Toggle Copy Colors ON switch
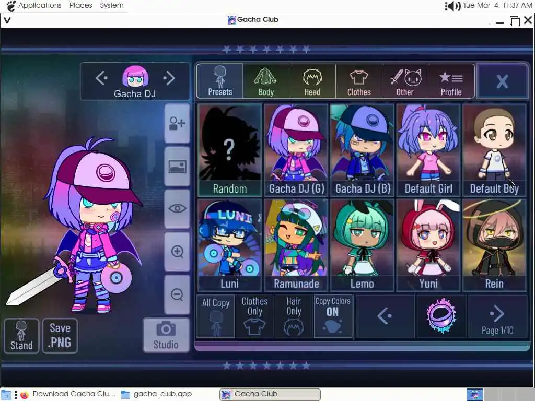 (333, 316)
